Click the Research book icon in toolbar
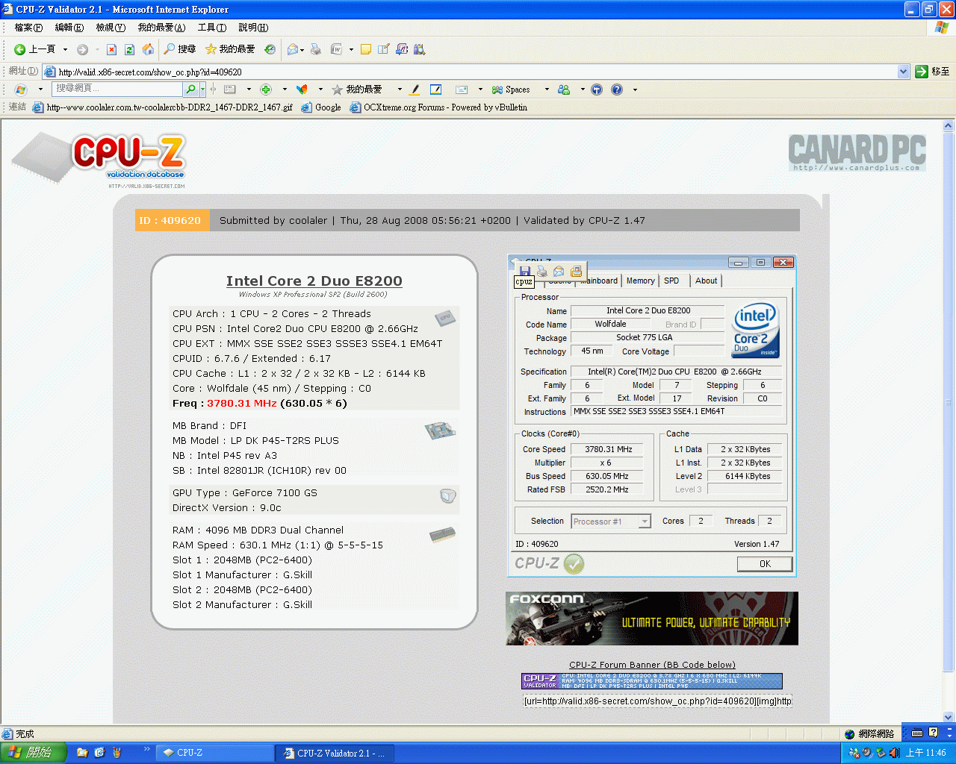 (x=419, y=49)
